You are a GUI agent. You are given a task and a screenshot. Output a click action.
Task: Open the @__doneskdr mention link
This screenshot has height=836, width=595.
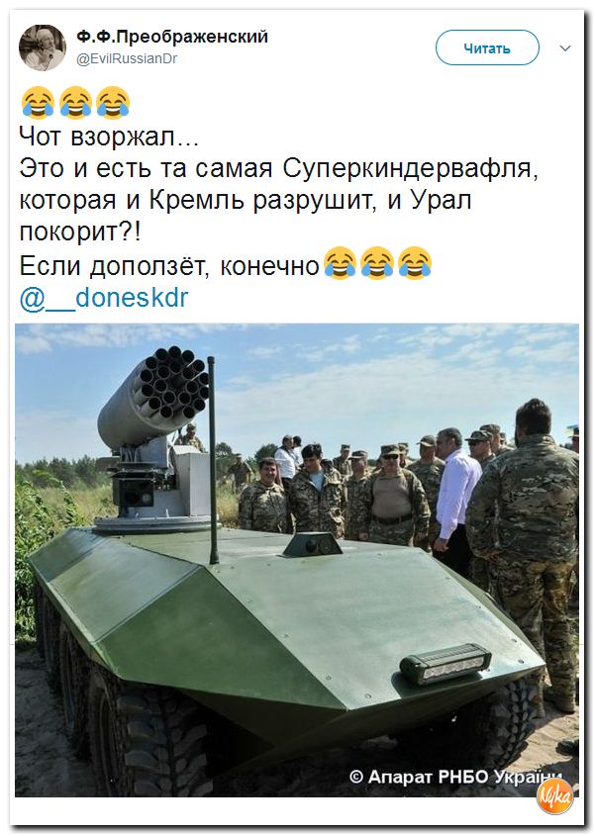coord(104,298)
